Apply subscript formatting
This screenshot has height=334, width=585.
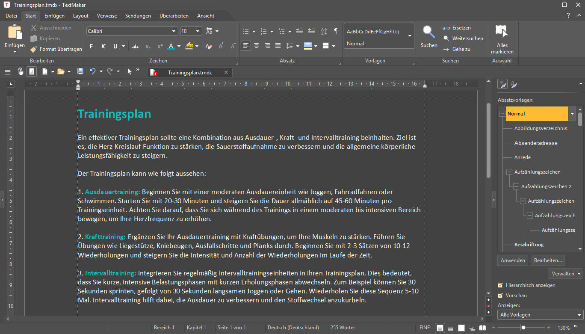pos(148,46)
